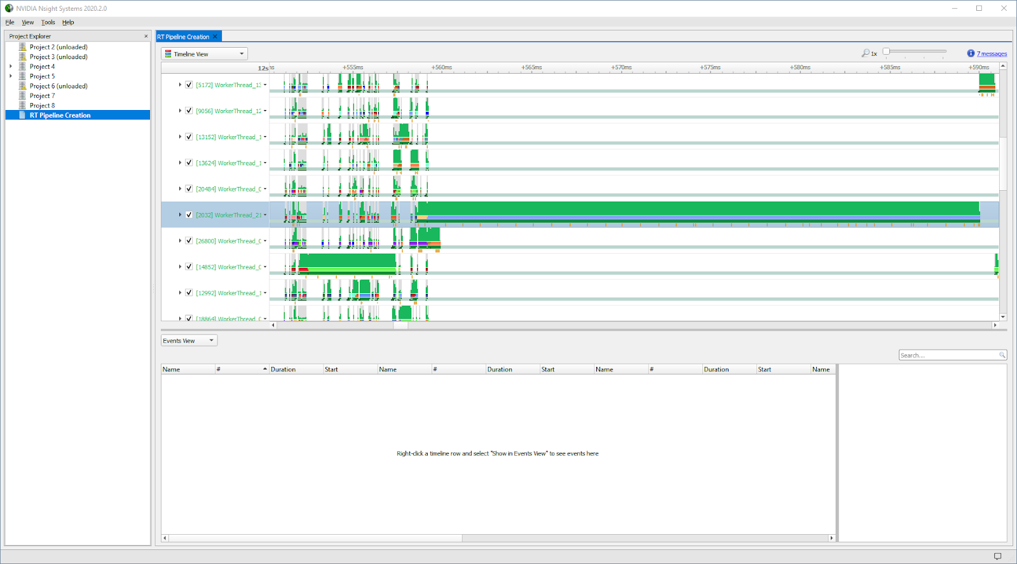Image resolution: width=1017 pixels, height=564 pixels.
Task: Expand row for thread [9056] WorkerThread
Action: coord(180,111)
